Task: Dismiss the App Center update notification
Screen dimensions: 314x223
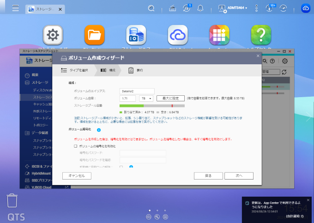Action: (308, 200)
